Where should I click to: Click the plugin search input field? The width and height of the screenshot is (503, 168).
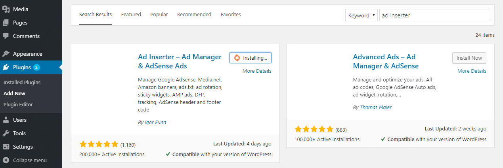coord(434,15)
